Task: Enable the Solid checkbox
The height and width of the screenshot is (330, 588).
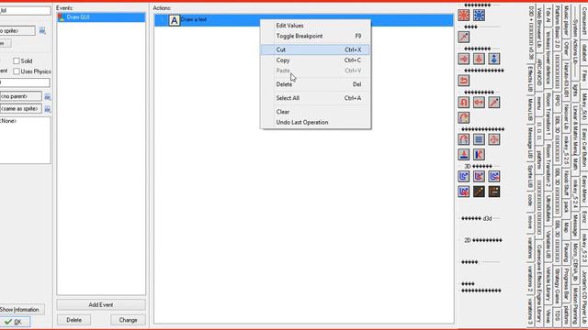Action: [17, 61]
